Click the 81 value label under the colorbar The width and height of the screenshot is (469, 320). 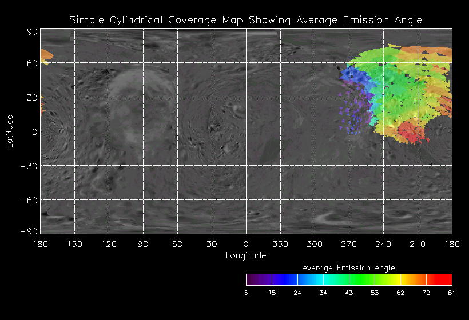[451, 293]
